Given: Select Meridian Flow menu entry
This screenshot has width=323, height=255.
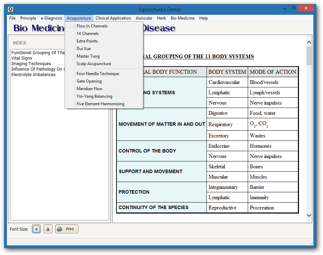Looking at the screenshot, I should (104, 89).
